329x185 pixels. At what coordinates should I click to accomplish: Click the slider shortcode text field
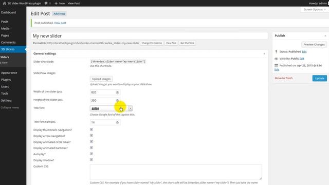click(x=118, y=62)
